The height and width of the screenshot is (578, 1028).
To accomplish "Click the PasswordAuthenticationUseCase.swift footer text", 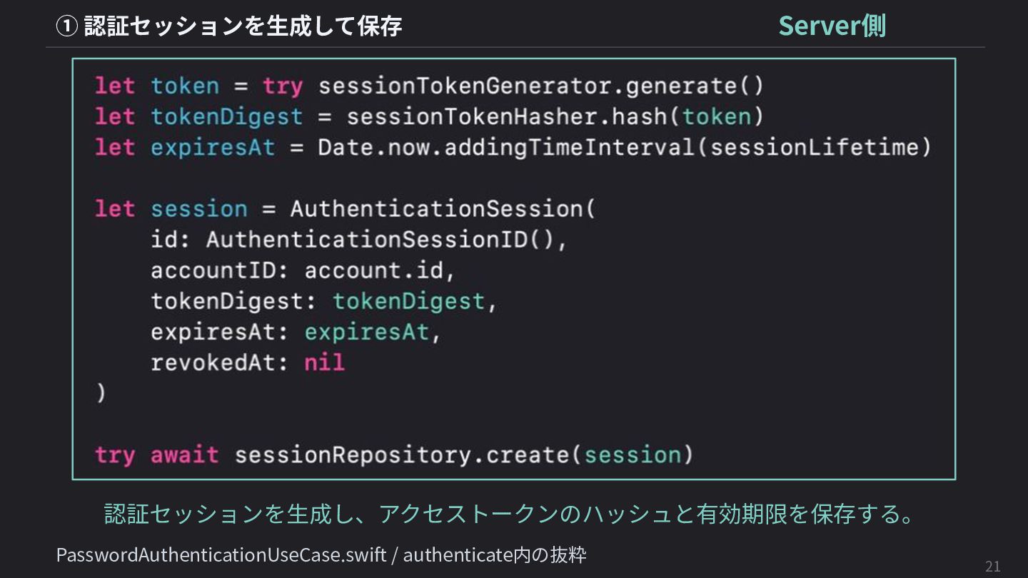I will (221, 554).
